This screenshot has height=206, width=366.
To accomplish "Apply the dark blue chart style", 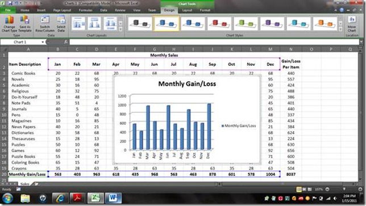I will click(193, 23).
